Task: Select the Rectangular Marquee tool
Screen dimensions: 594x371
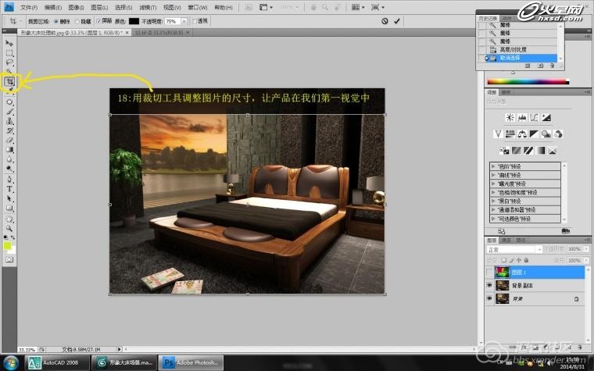Action: pyautogui.click(x=9, y=53)
